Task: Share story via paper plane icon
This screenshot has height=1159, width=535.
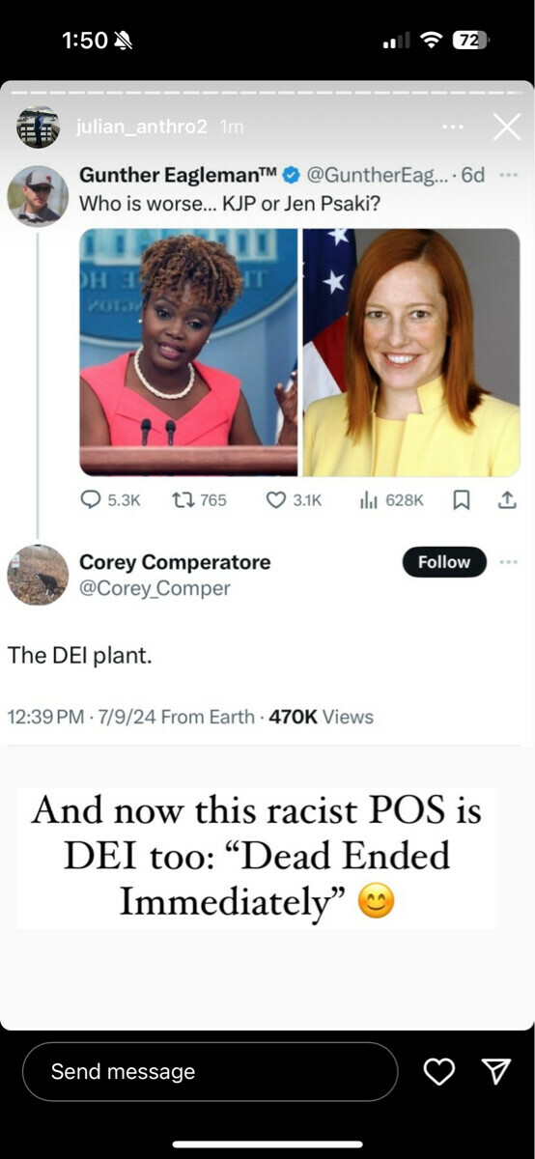Action: [x=495, y=1071]
